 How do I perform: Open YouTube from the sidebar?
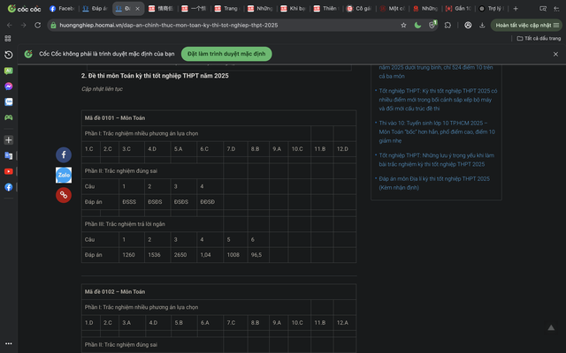[8, 171]
